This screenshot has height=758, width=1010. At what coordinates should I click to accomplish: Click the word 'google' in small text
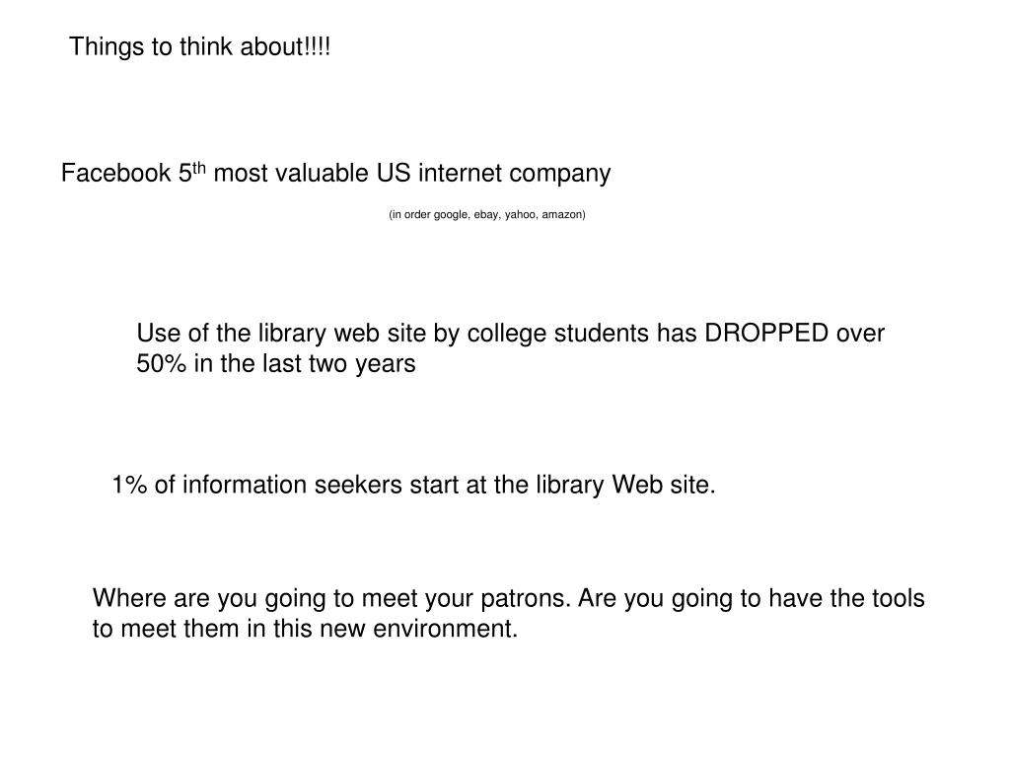(451, 214)
